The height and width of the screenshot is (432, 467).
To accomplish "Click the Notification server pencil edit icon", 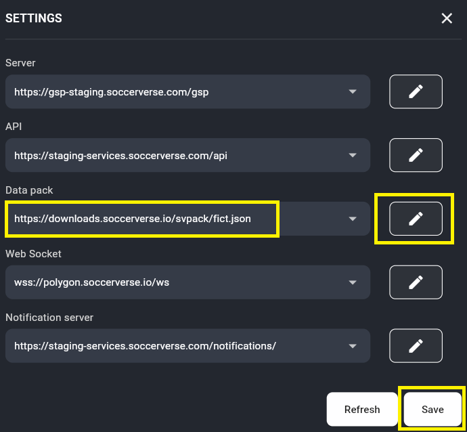I will pos(416,346).
